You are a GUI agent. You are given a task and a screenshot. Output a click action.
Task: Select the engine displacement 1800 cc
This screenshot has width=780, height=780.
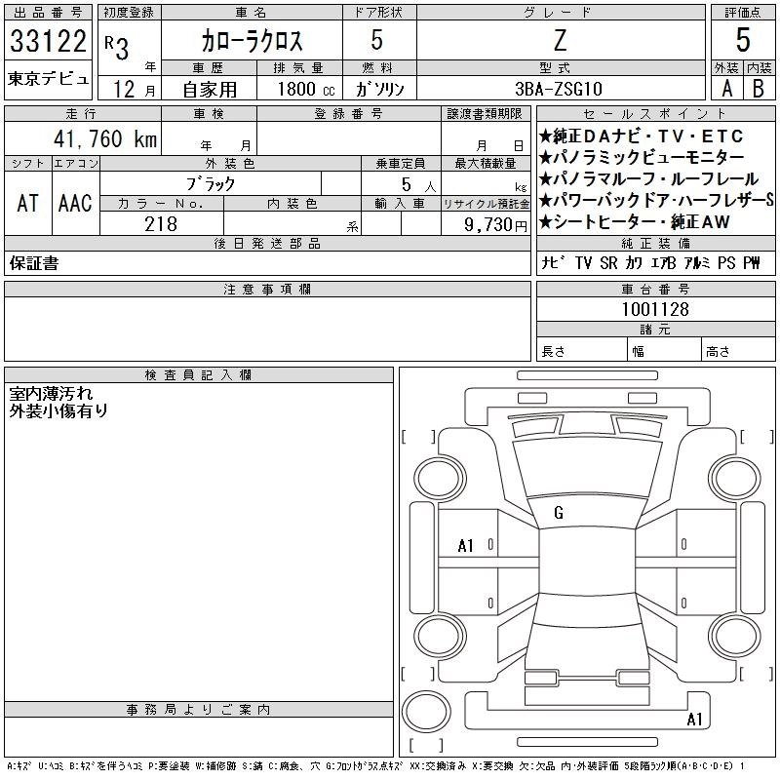pyautogui.click(x=306, y=89)
